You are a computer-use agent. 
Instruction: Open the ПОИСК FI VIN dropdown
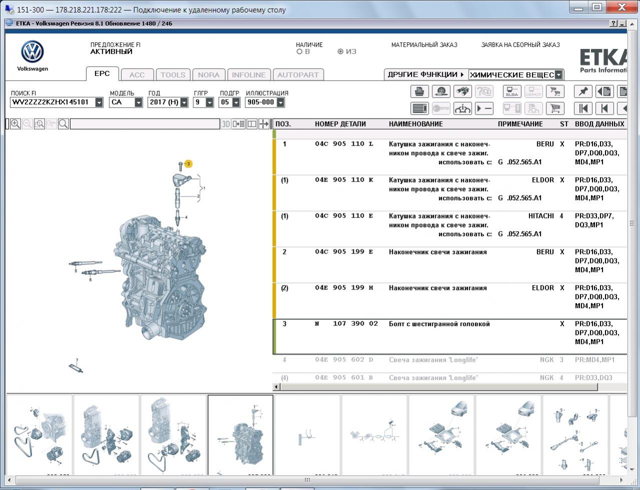(x=99, y=102)
